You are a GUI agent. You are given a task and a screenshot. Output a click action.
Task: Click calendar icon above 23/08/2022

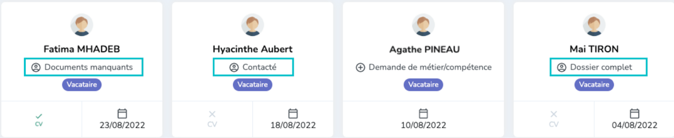pyautogui.click(x=122, y=114)
